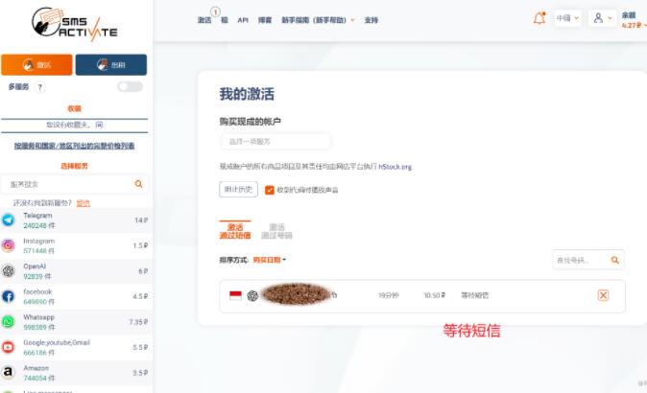
Task: Click the history button beside the checkbox
Action: [238, 190]
